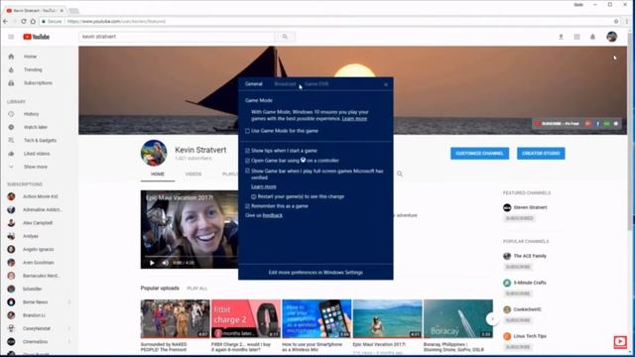The height and width of the screenshot is (357, 635).
Task: Click the upload video icon
Action: point(561,37)
